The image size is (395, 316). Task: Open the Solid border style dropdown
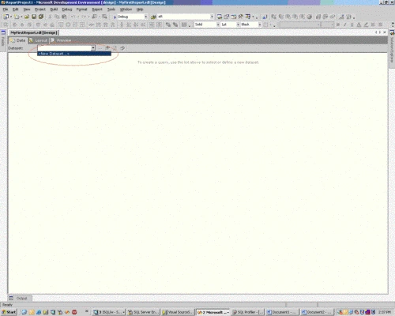(x=218, y=24)
